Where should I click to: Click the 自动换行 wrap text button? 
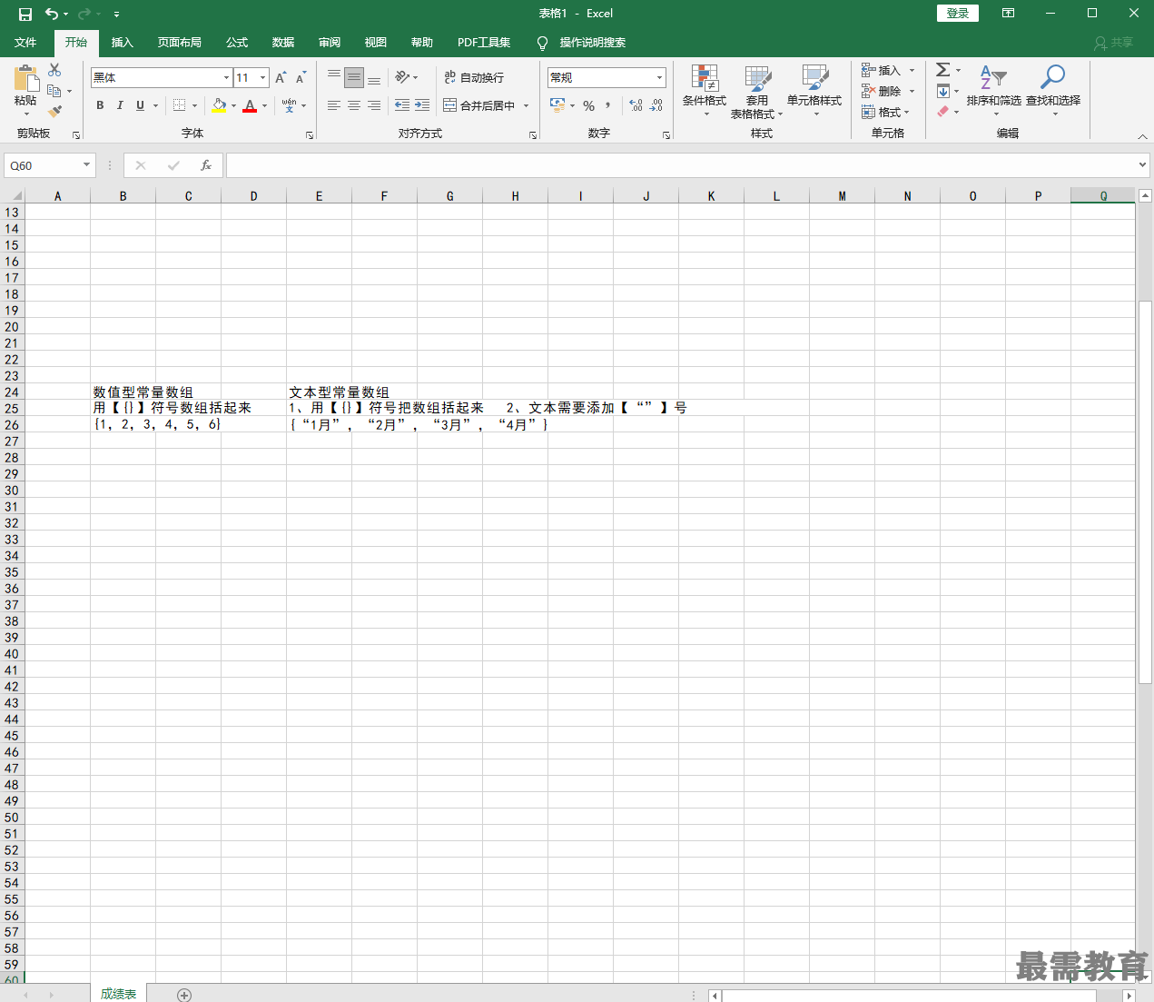474,77
